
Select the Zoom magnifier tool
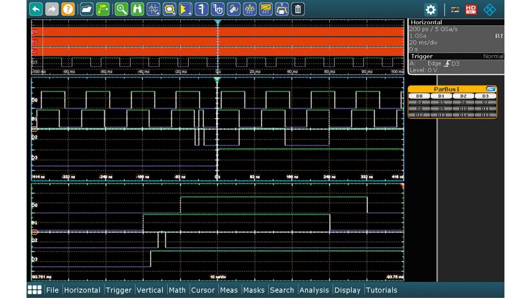point(121,9)
